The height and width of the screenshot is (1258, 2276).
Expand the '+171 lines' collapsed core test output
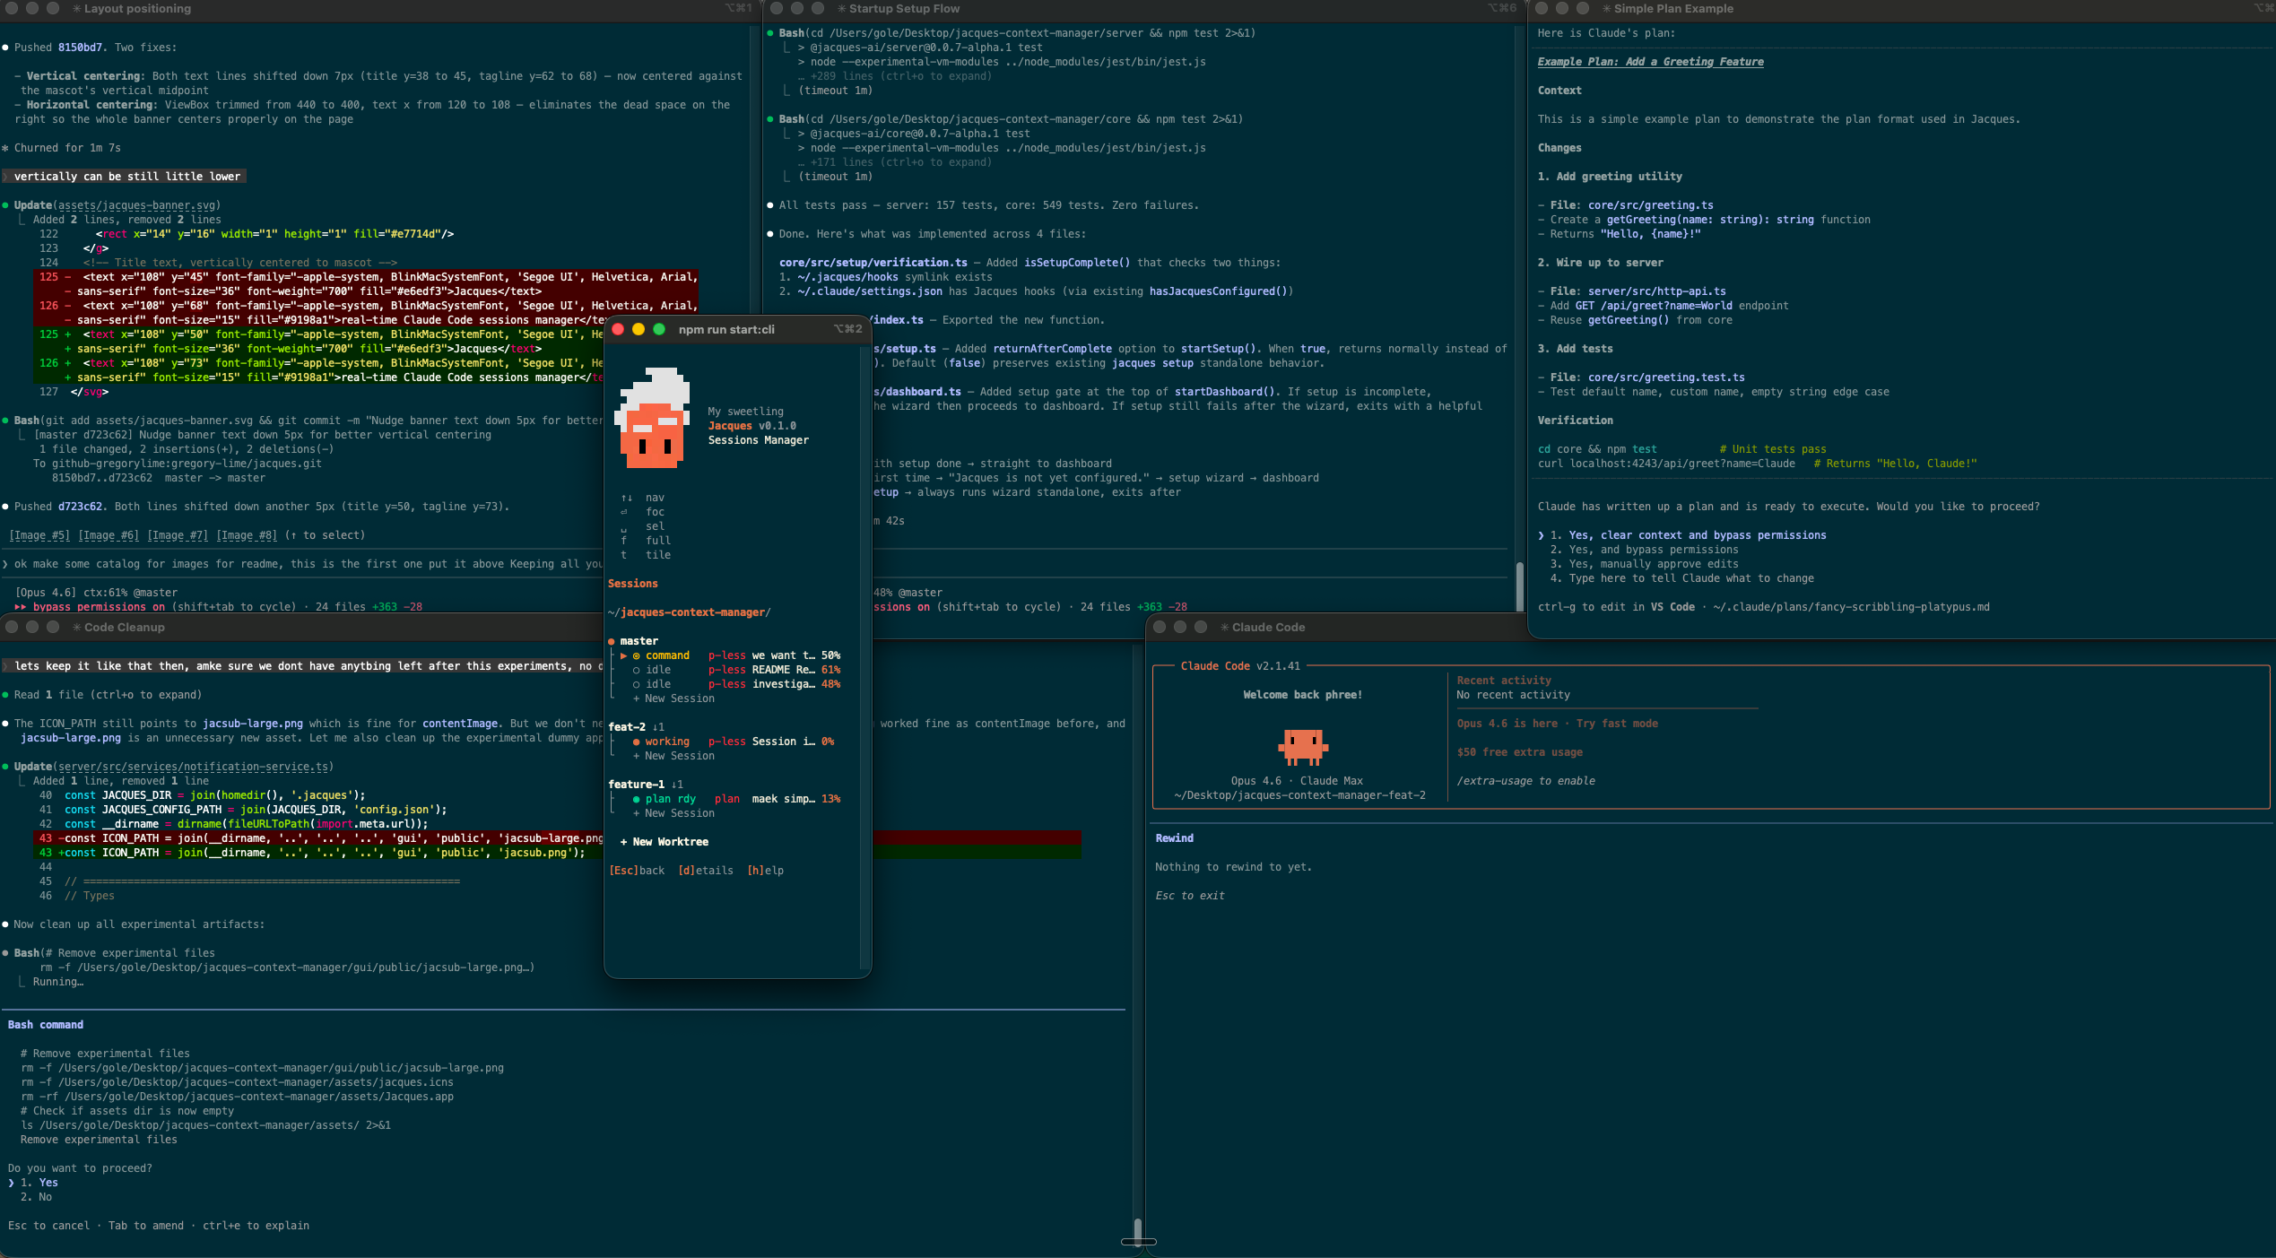coord(895,162)
